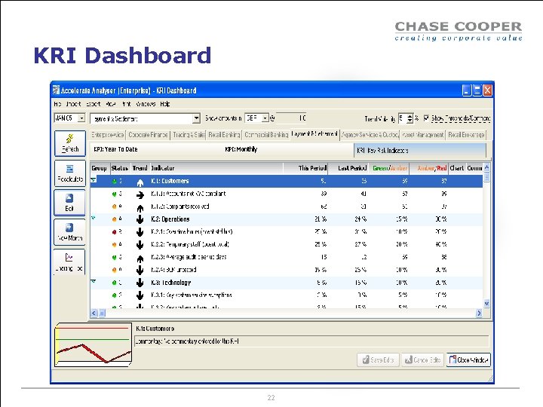Open the Windows menu

coord(146,104)
